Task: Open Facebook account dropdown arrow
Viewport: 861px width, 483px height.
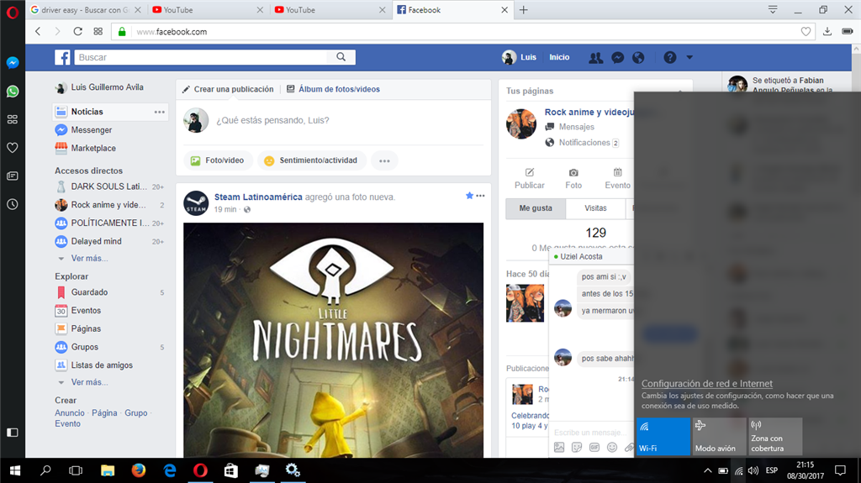Action: point(689,57)
